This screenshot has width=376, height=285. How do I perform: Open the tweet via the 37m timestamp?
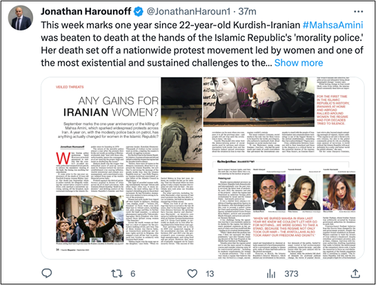pos(247,11)
